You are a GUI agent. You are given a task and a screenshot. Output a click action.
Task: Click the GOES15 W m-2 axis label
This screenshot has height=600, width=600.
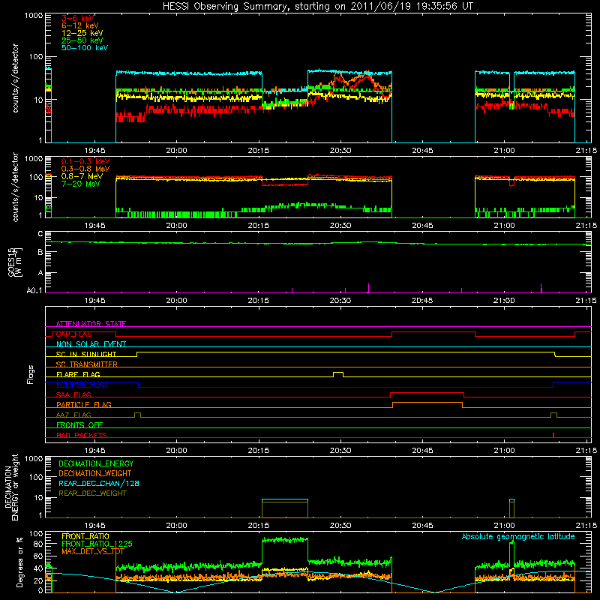(x=15, y=262)
